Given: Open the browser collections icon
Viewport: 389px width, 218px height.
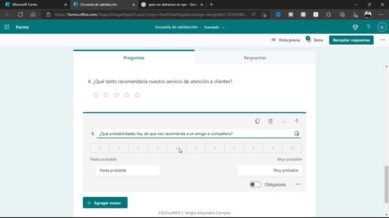Looking at the screenshot, I should [x=342, y=15].
